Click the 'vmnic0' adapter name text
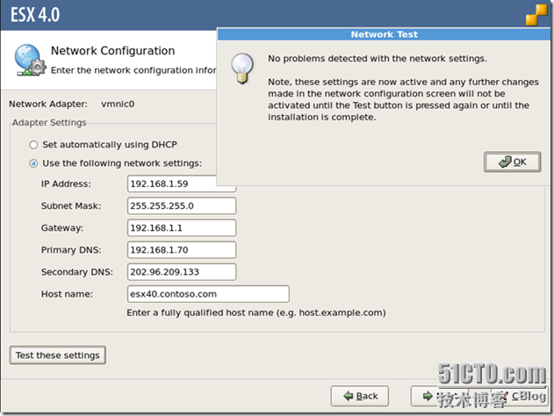The width and height of the screenshot is (554, 416). [x=118, y=104]
